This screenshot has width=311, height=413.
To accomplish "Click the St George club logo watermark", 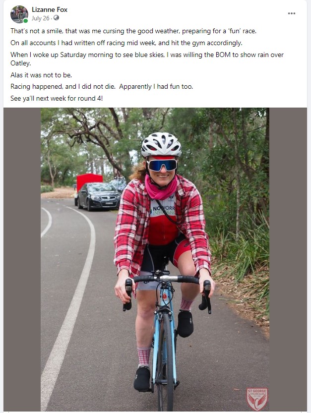I will 257,398.
